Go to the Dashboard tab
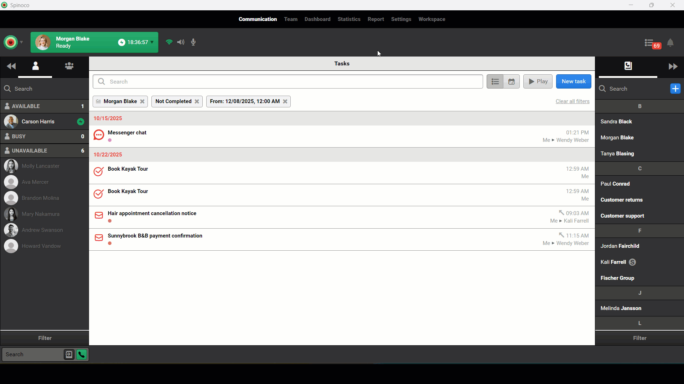 coord(317,19)
